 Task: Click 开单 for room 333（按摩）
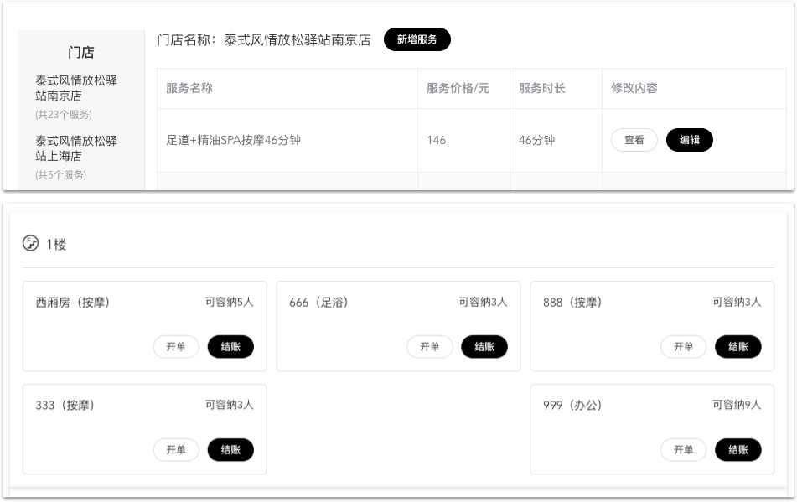pyautogui.click(x=176, y=450)
